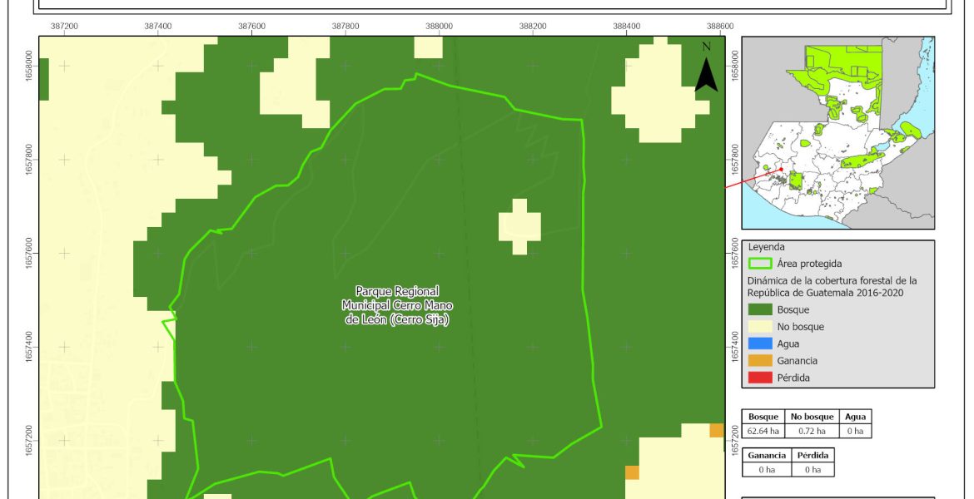Screen dimensions: 974x499
Task: Click the pale yellow No bosque legend swatch
Action: click(760, 327)
